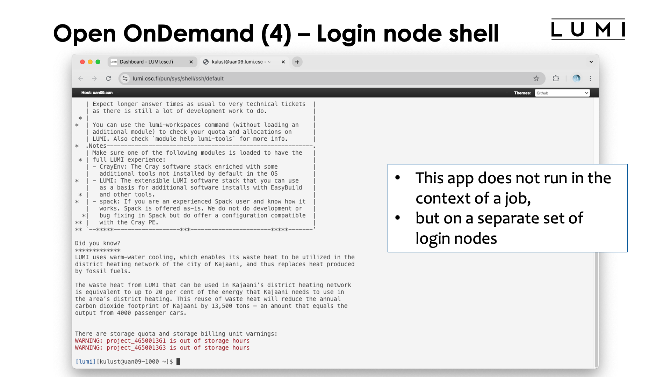Click the LUMI favicon on the Dashboard tab
Image resolution: width=671 pixels, height=377 pixels.
tap(114, 62)
